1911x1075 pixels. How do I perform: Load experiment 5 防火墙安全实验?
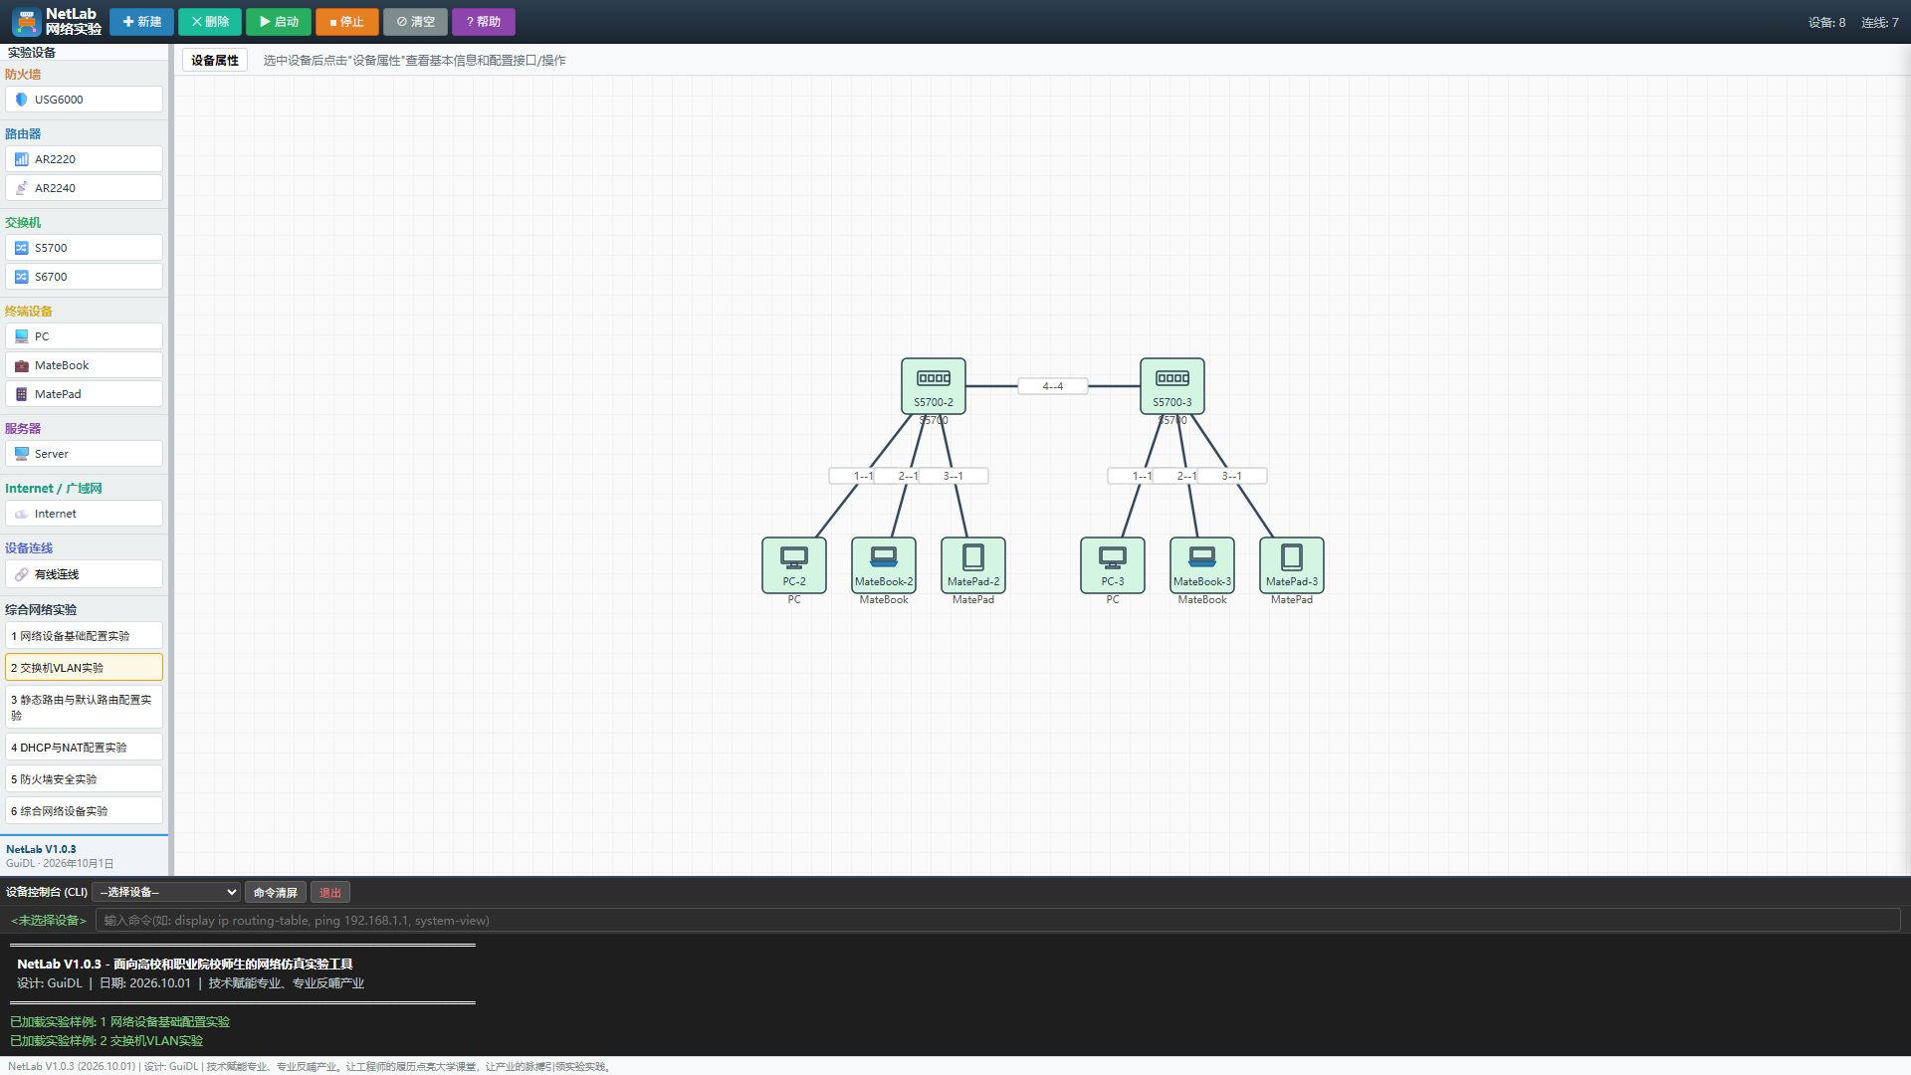tap(84, 779)
